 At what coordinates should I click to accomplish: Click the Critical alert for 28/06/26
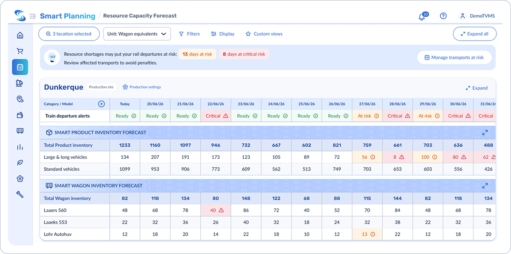point(398,116)
